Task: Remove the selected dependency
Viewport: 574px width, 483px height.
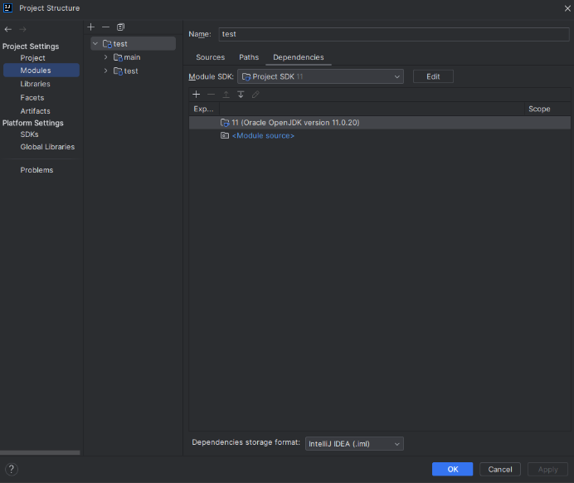Action: pos(211,95)
